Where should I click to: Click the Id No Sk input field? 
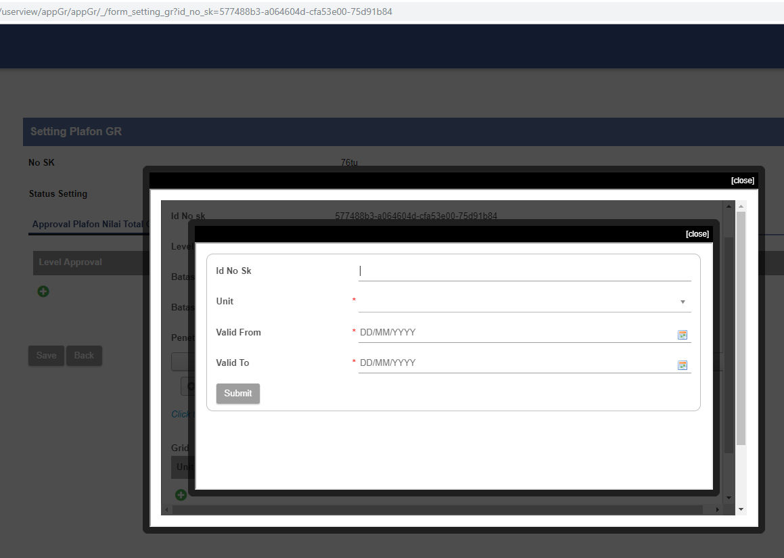pos(524,271)
